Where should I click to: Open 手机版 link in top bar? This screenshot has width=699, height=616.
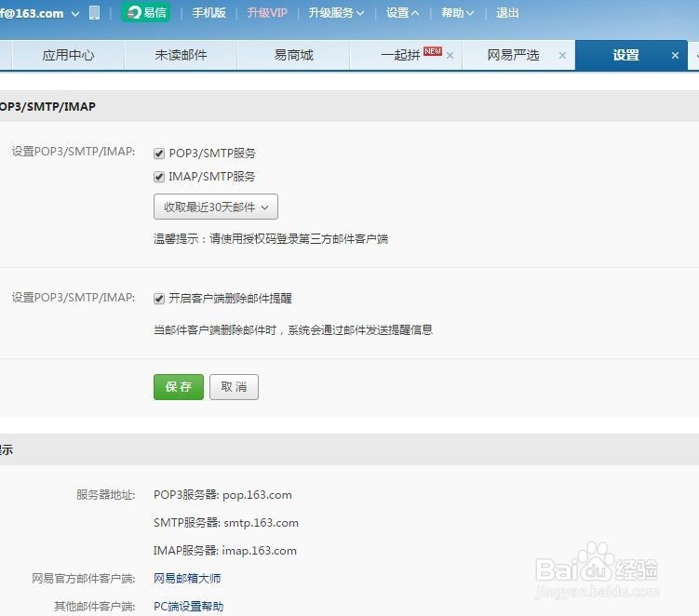(208, 13)
